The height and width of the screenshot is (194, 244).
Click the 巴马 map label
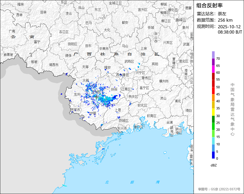click(89, 23)
